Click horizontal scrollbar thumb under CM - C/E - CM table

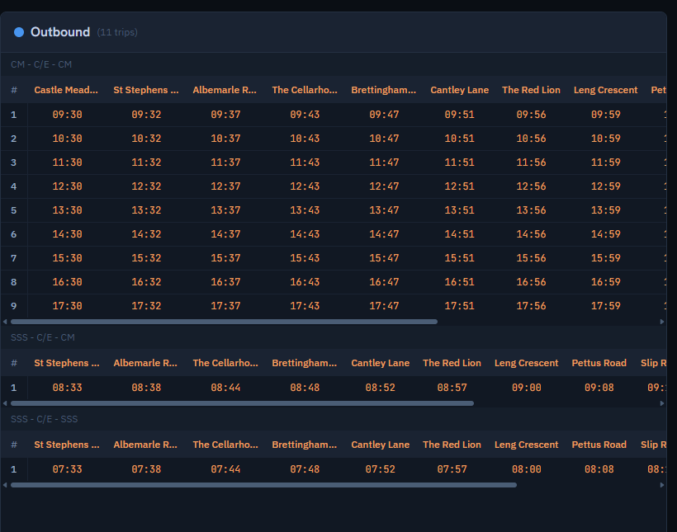click(224, 322)
